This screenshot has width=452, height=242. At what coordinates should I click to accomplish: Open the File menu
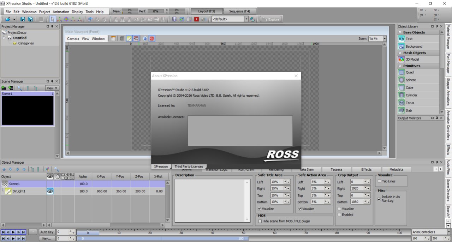coord(8,12)
